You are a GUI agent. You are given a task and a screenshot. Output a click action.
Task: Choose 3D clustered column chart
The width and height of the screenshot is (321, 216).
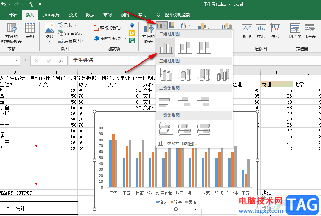pyautogui.click(x=166, y=74)
